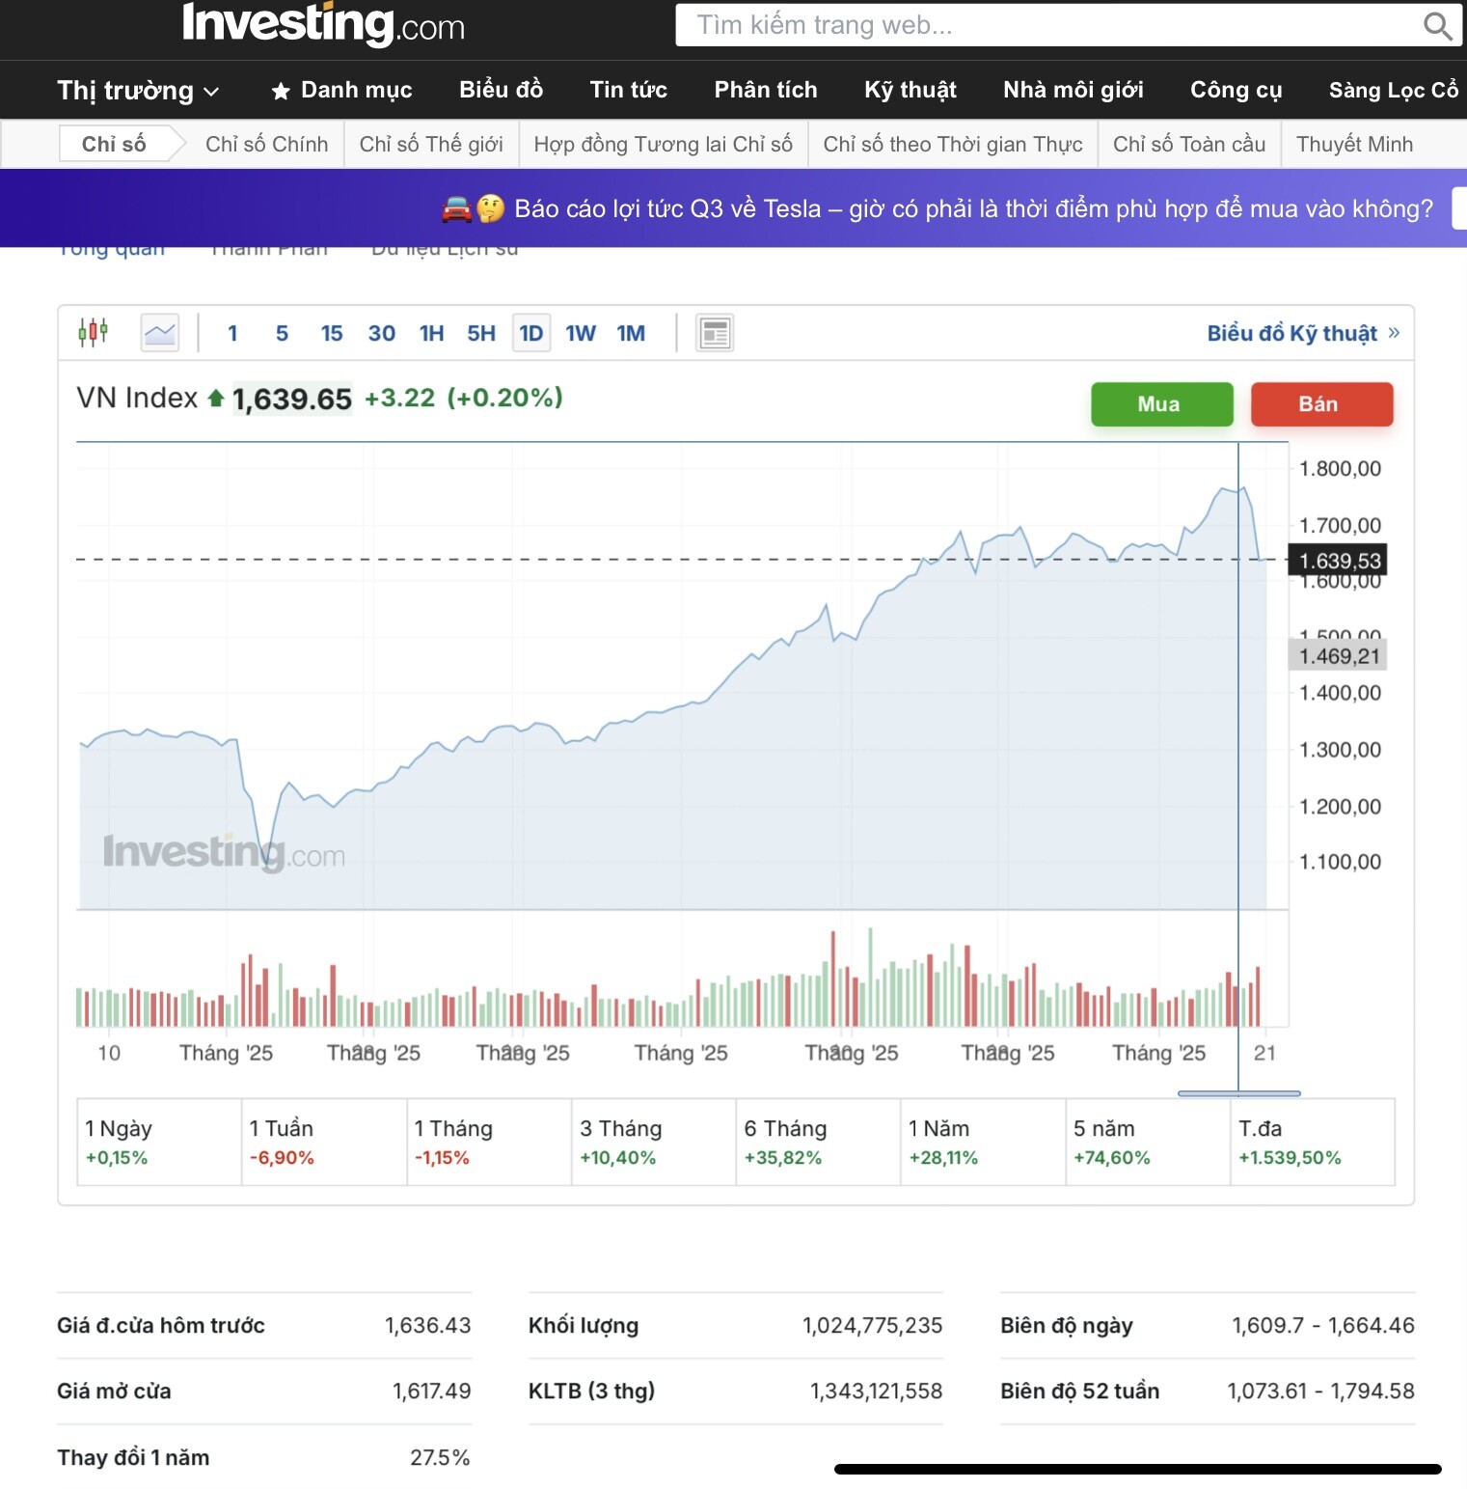The image size is (1467, 1489).
Task: Go to Chỉ số Chính
Action: click(x=267, y=144)
